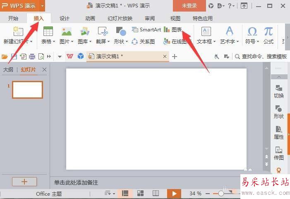Viewport: 290px width, 199px height.
Task: Expand 截屏 dropdown arrow
Action: pyautogui.click(x=108, y=42)
